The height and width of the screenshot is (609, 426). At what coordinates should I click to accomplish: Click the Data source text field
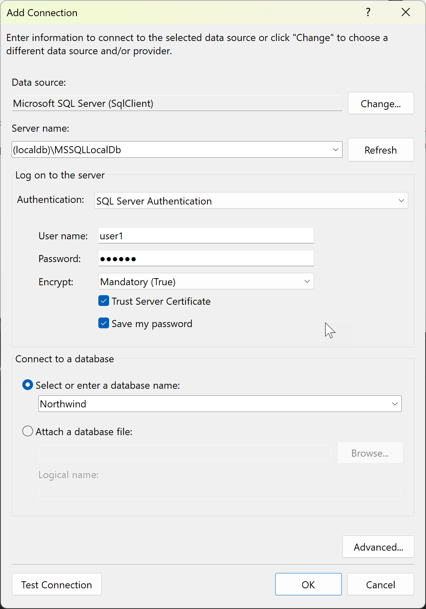coord(177,104)
